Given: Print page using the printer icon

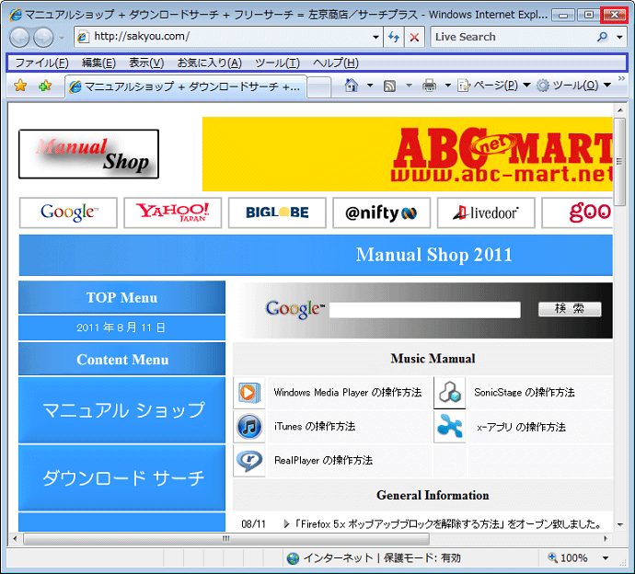Looking at the screenshot, I should (x=429, y=86).
